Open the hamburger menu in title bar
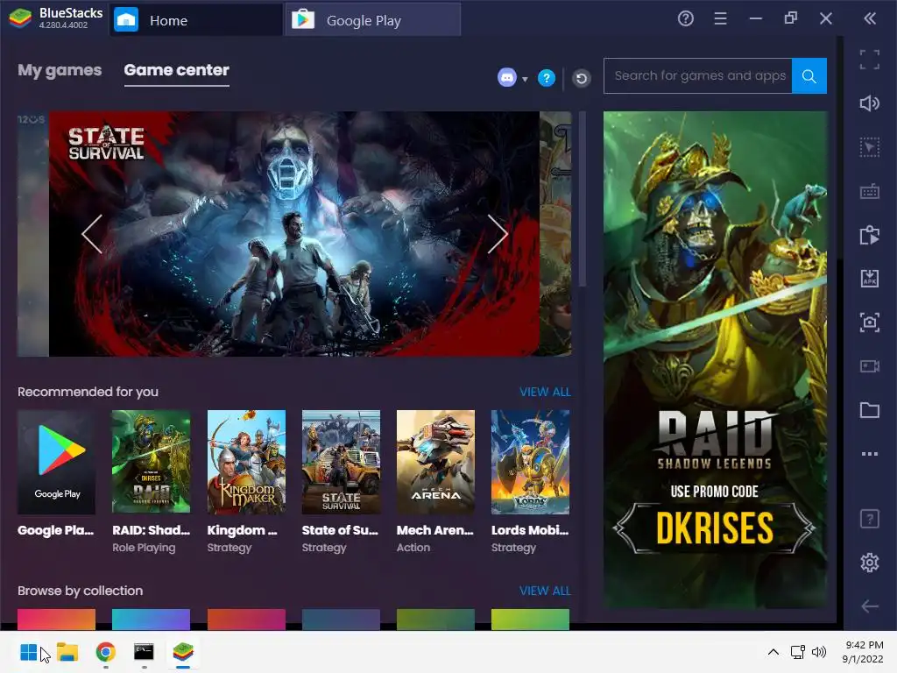This screenshot has width=897, height=673. [x=720, y=19]
